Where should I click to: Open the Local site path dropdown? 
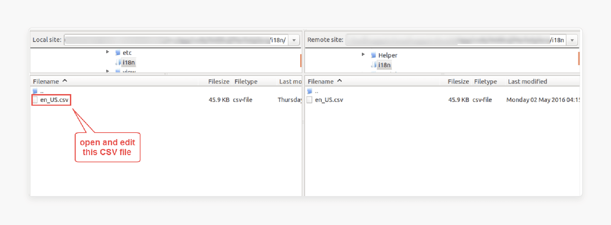point(294,40)
